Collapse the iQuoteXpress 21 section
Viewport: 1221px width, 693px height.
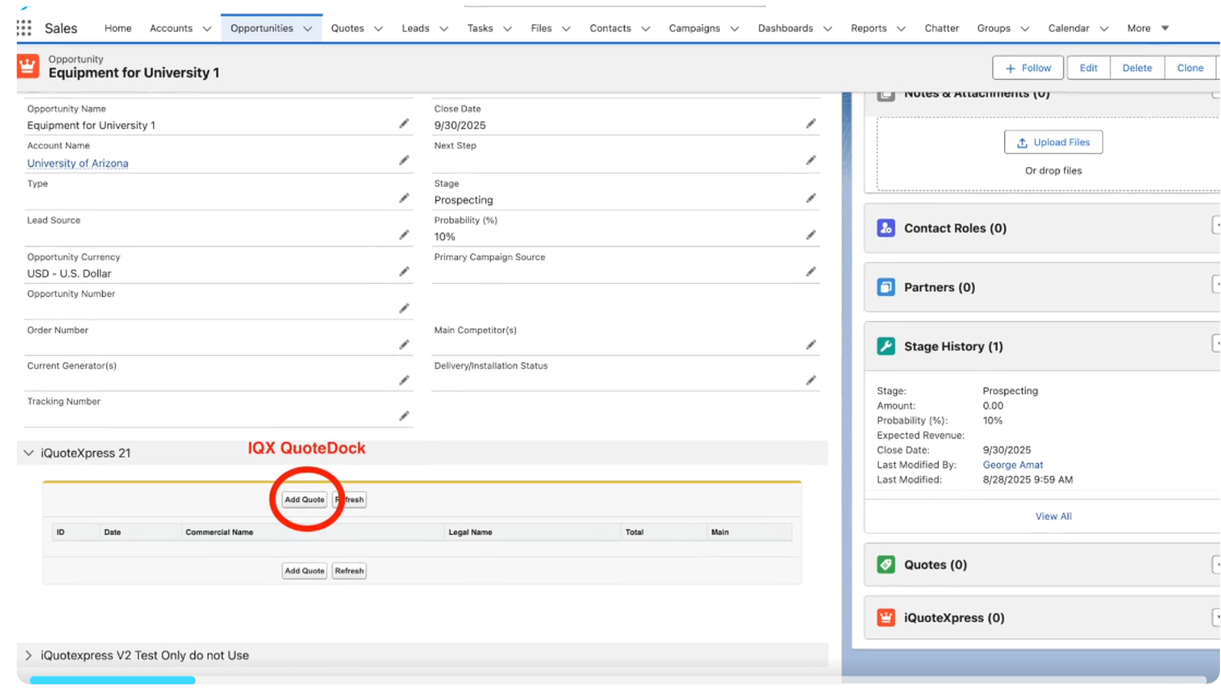tap(29, 453)
